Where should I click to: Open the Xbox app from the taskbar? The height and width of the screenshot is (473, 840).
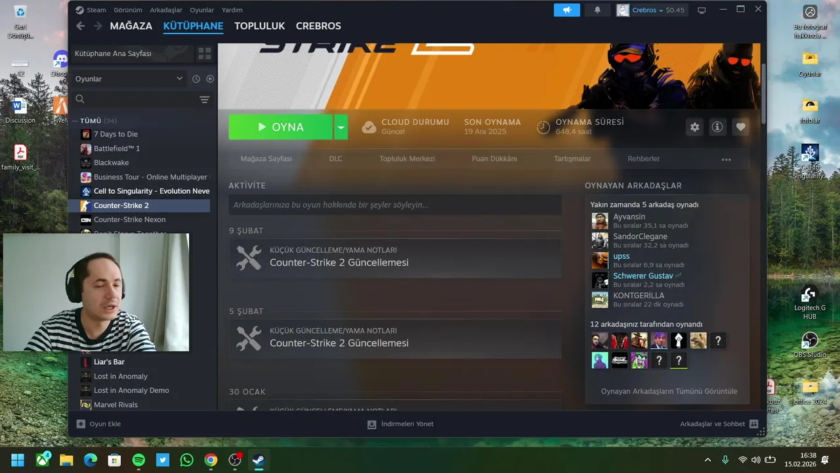(43, 460)
